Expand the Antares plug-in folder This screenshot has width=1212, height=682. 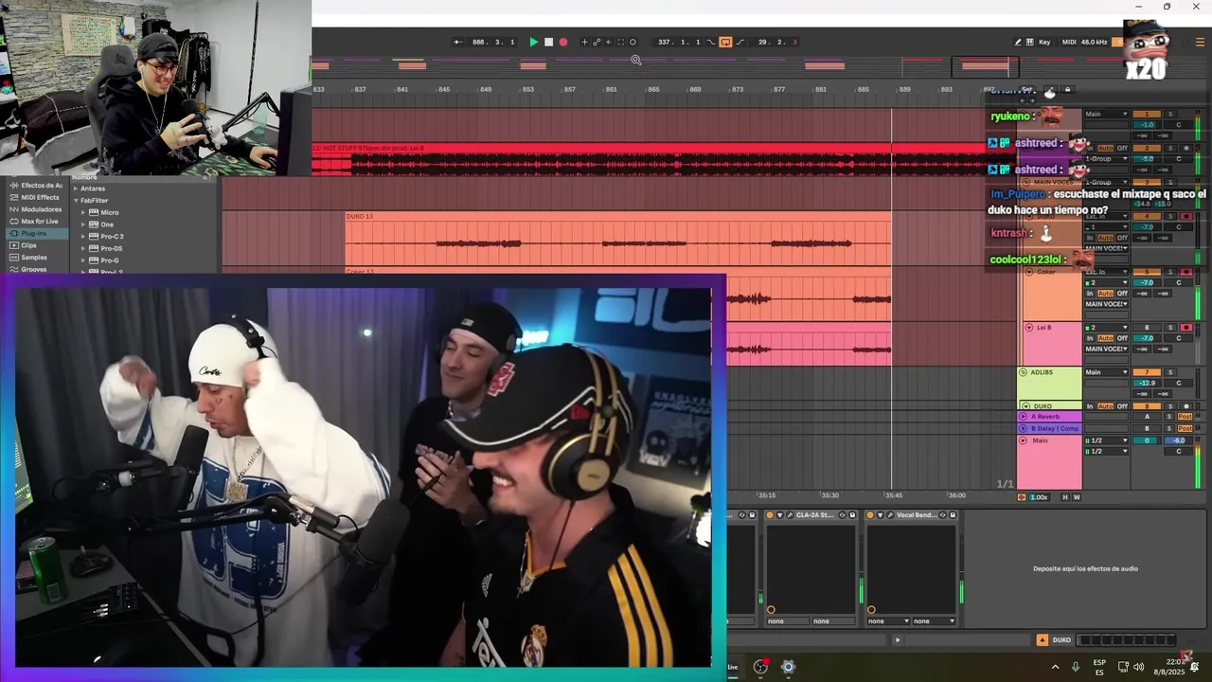click(x=76, y=188)
